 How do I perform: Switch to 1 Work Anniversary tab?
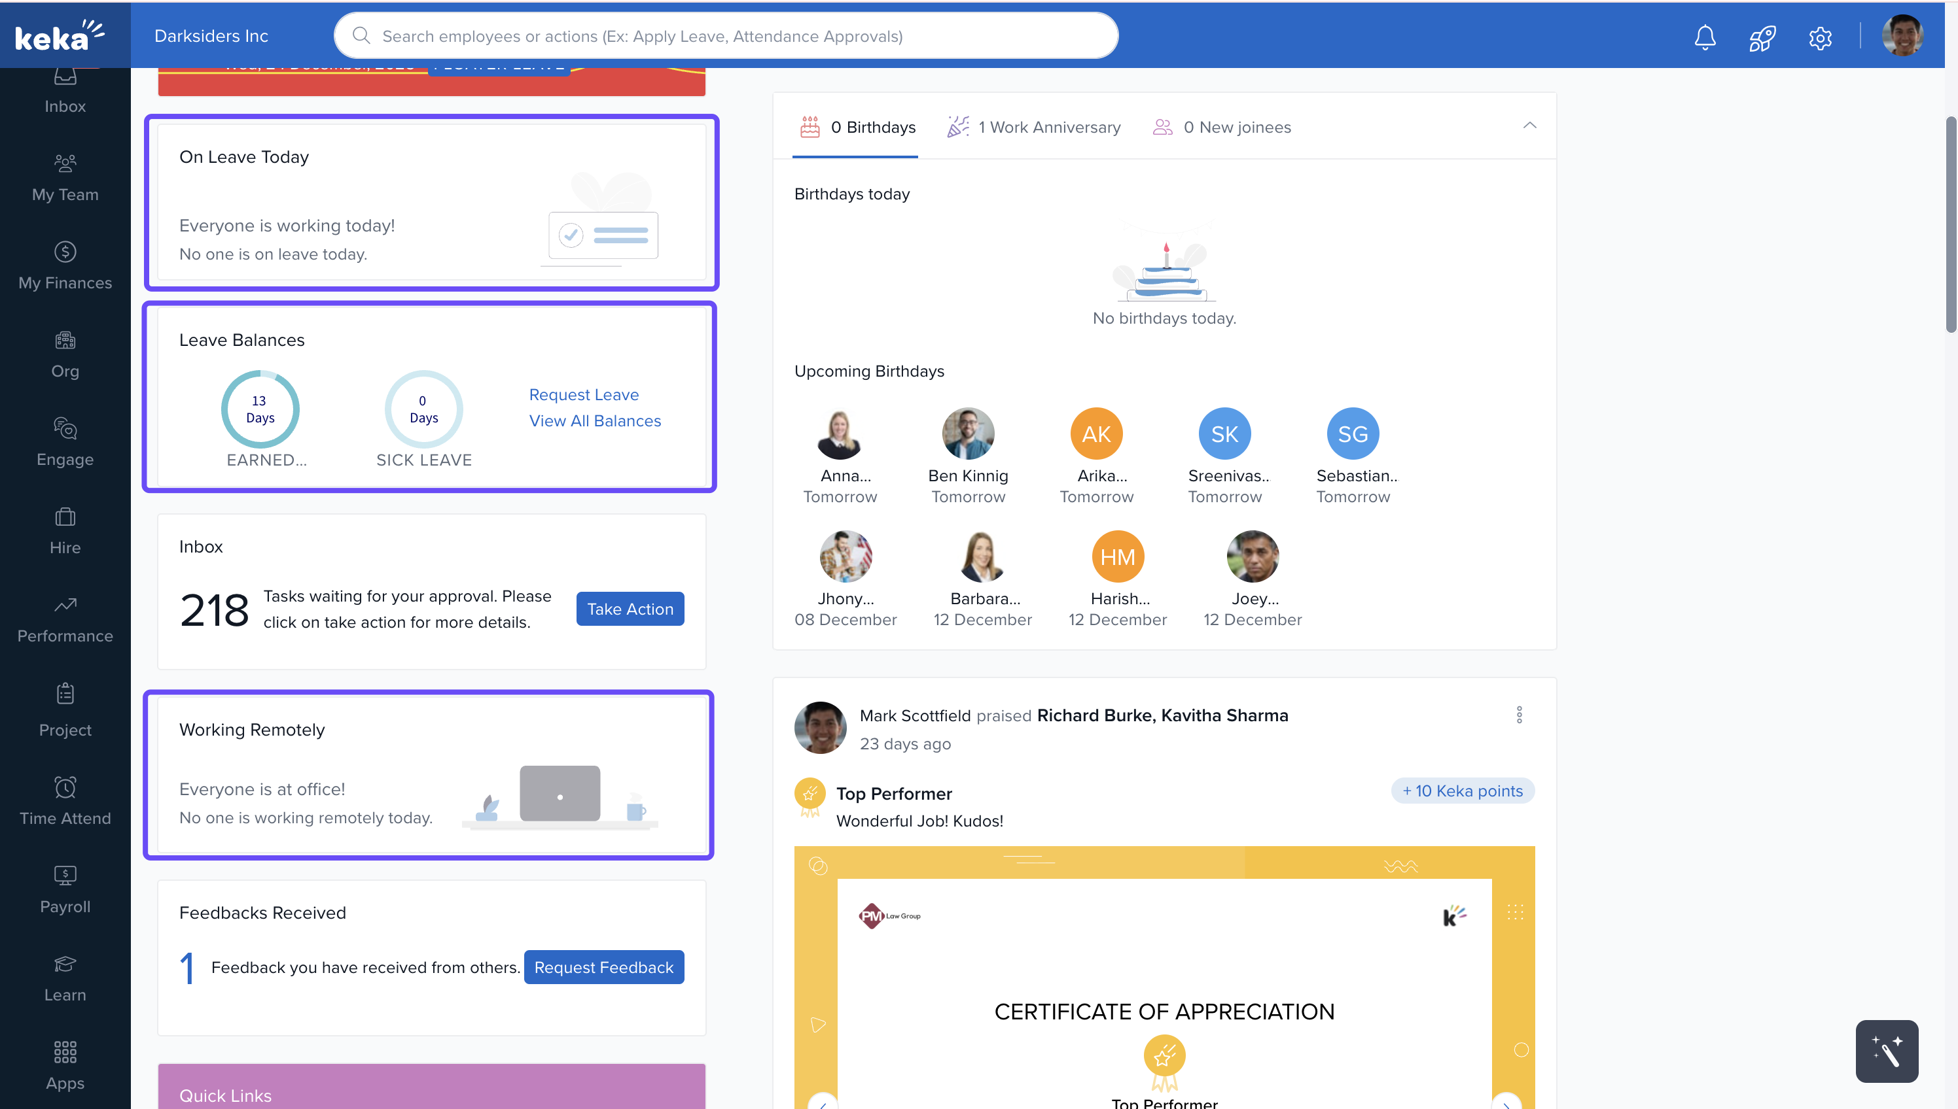coord(1033,128)
